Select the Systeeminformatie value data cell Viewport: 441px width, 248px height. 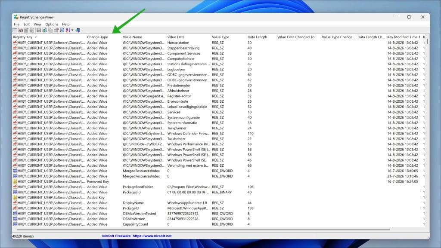point(182,122)
